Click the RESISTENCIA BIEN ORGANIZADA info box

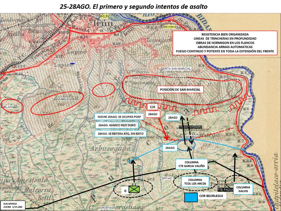[225, 43]
